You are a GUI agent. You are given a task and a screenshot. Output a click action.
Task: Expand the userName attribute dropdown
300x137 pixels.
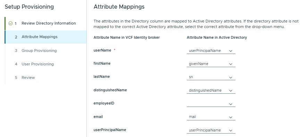211,51
